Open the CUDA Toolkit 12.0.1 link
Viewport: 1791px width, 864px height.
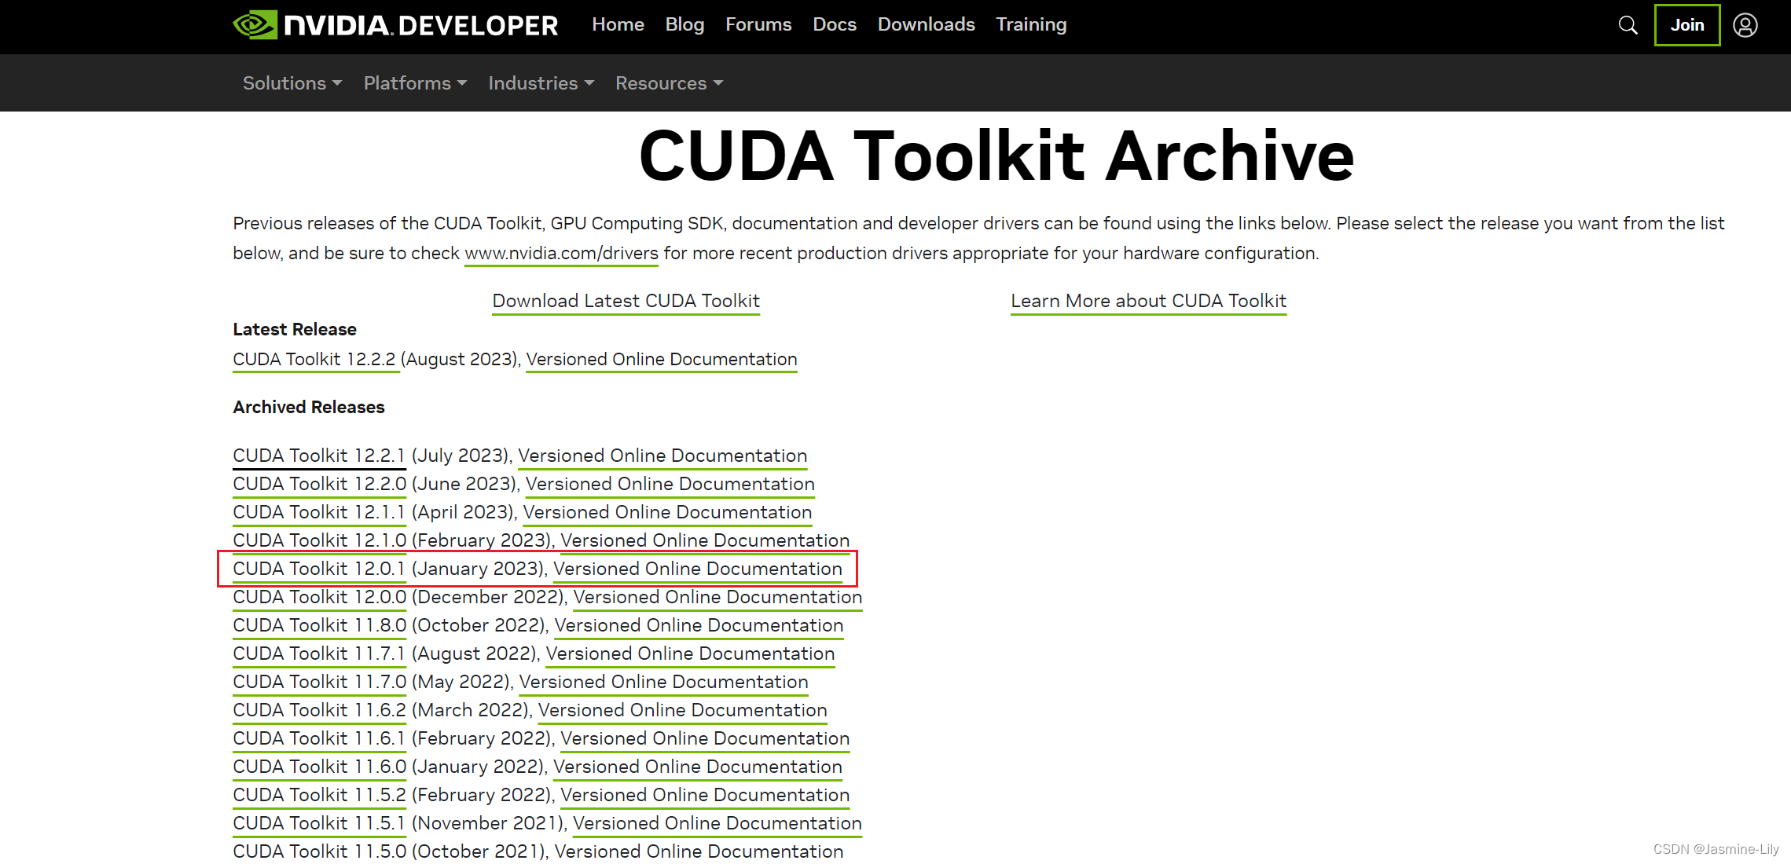point(319,569)
